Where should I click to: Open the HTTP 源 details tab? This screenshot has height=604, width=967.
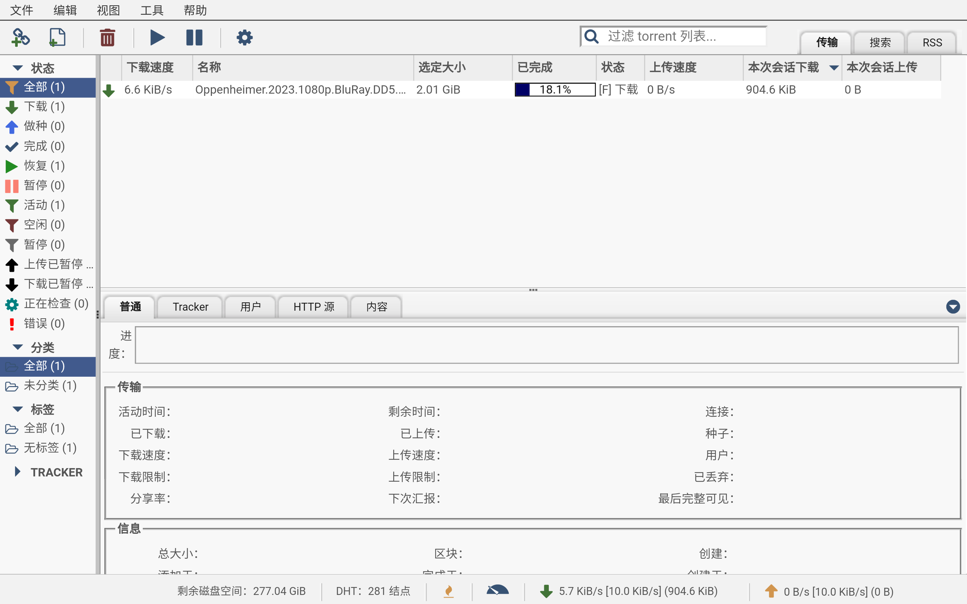[x=314, y=307]
